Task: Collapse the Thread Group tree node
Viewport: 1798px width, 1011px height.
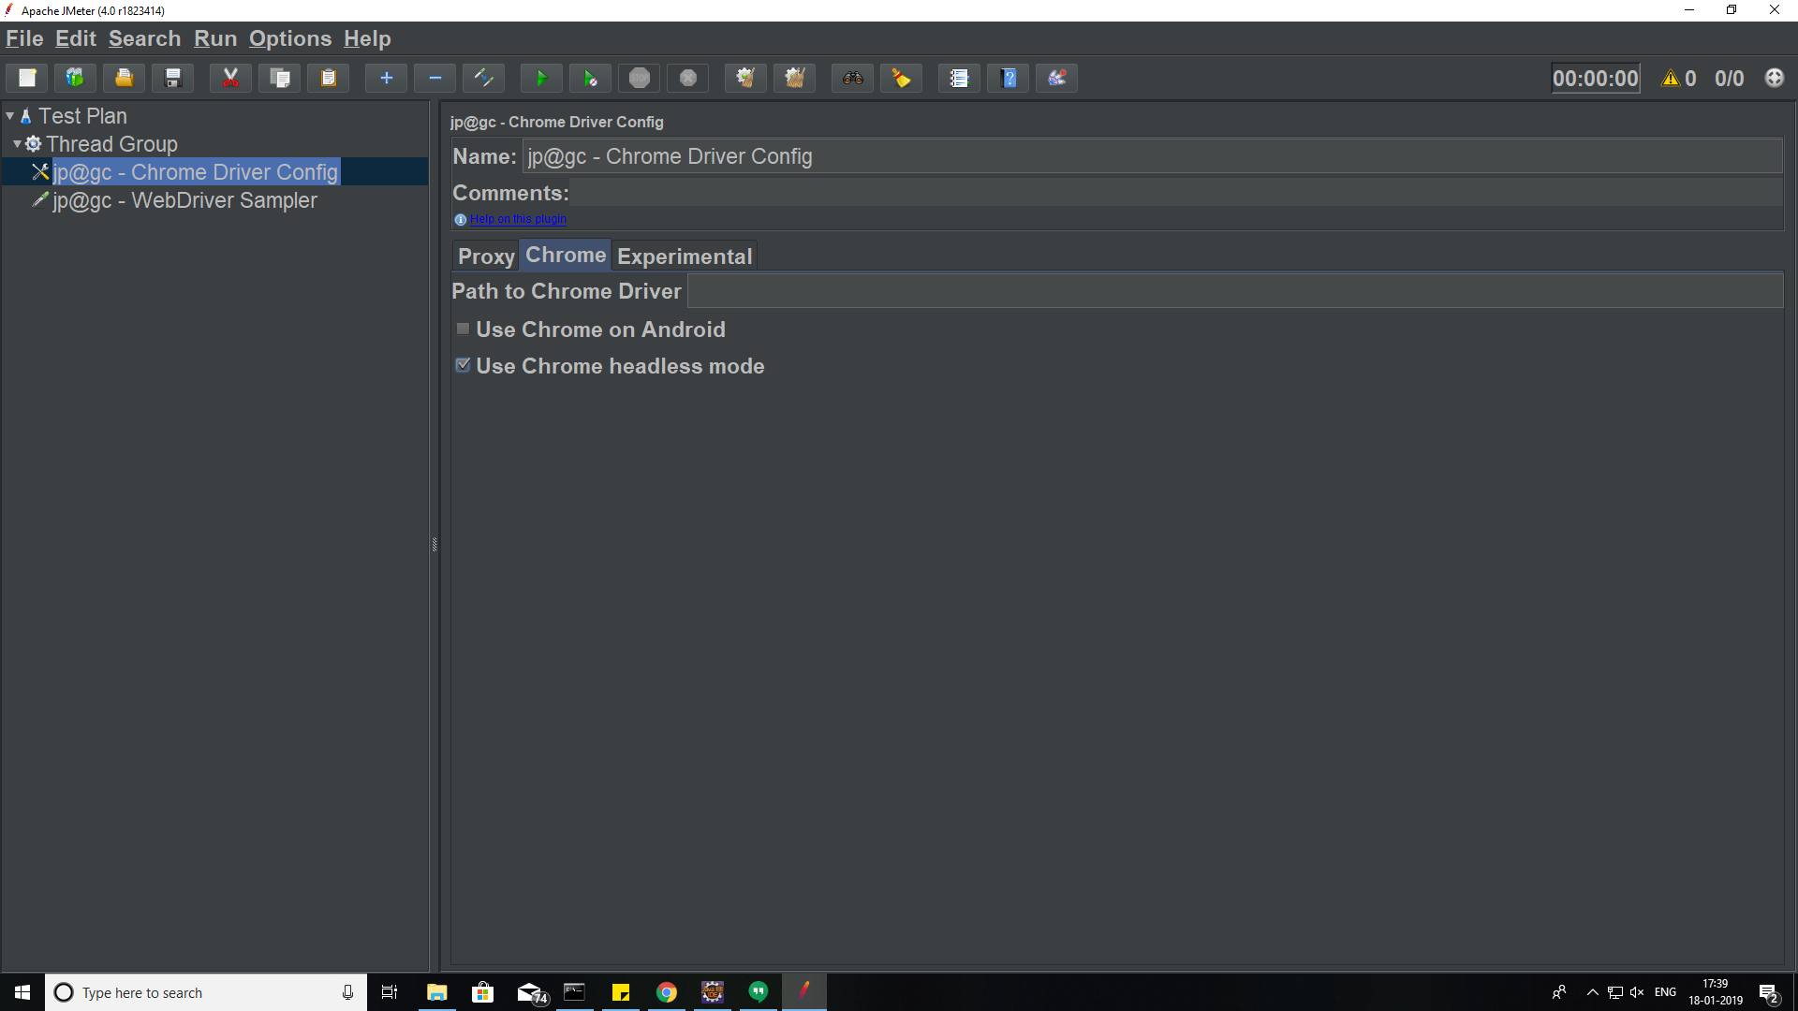Action: coord(18,144)
